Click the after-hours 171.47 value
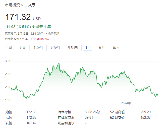This screenshot has width=160, height=130. click(x=24, y=39)
